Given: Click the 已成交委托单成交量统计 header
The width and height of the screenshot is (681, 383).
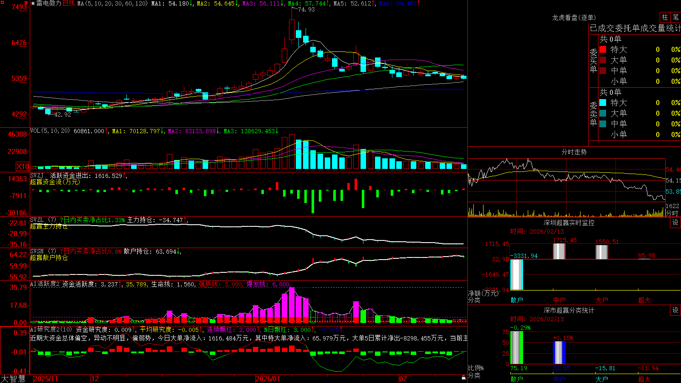Looking at the screenshot, I should coord(635,28).
